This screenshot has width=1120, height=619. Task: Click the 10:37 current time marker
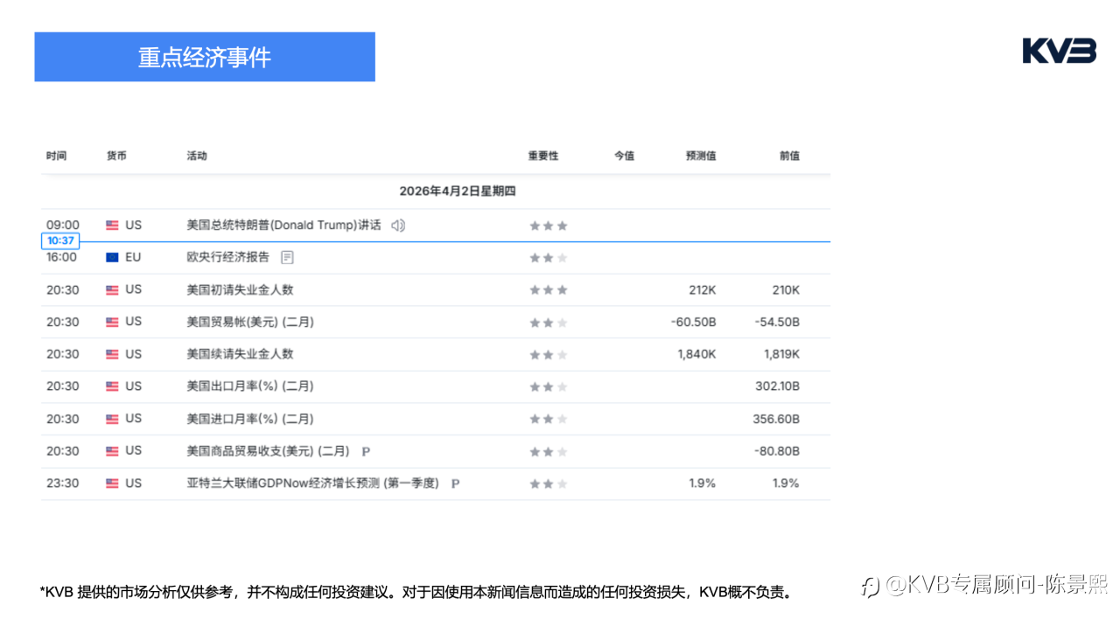click(x=60, y=240)
